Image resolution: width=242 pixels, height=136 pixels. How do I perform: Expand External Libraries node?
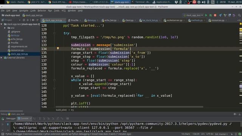coord(2,58)
